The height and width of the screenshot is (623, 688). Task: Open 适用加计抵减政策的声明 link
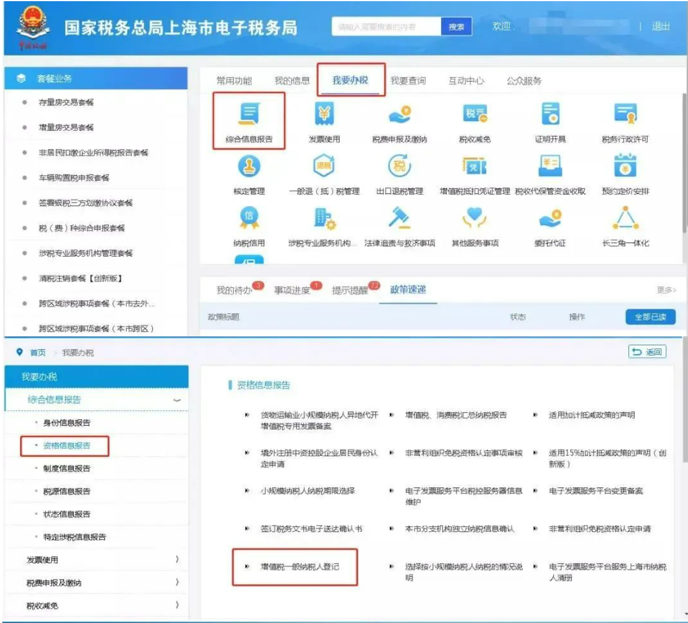tap(592, 415)
